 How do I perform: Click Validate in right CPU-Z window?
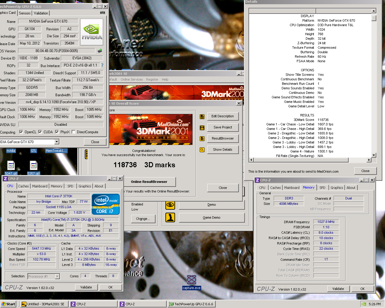[x=338, y=289]
